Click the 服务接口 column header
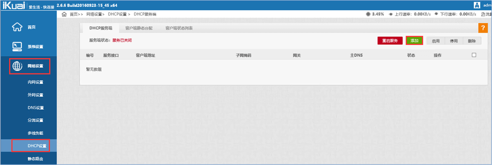This screenshot has width=492, height=165. [x=111, y=55]
